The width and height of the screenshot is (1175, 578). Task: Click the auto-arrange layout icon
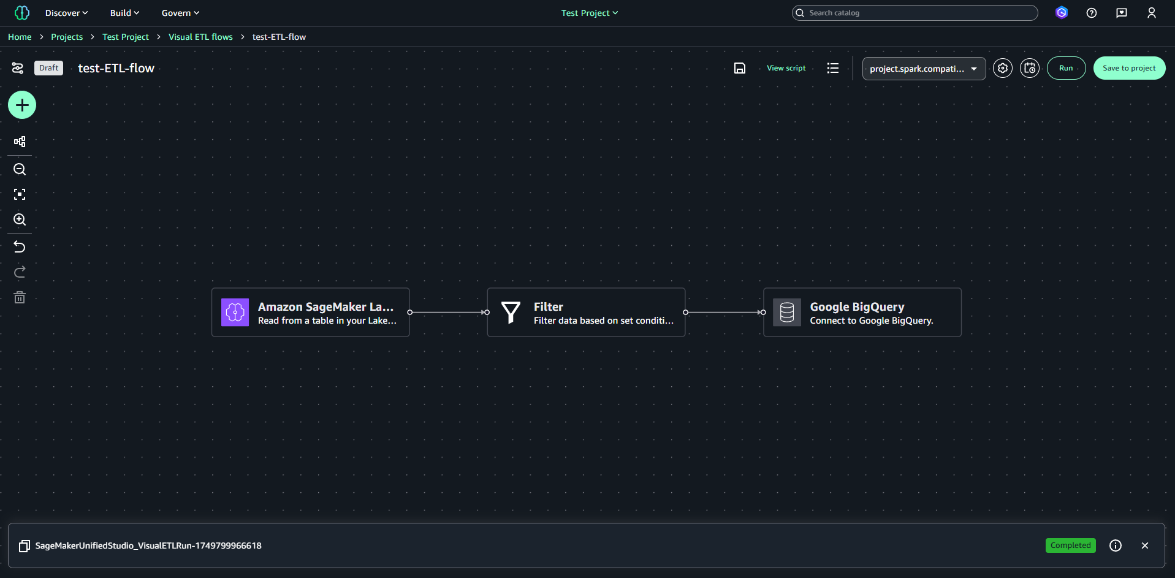(x=20, y=142)
